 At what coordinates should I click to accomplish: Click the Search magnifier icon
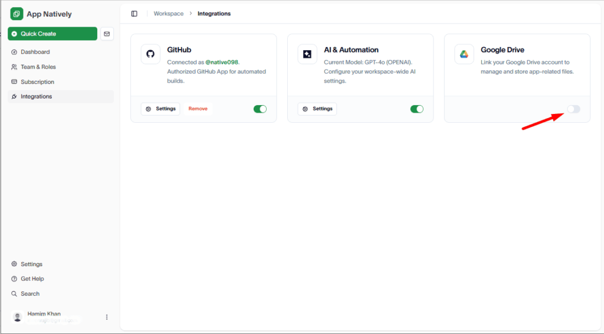tap(14, 294)
